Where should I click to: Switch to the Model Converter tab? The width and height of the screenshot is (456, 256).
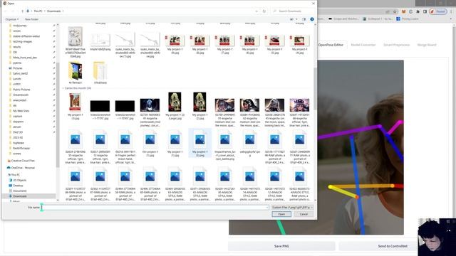[x=363, y=45]
